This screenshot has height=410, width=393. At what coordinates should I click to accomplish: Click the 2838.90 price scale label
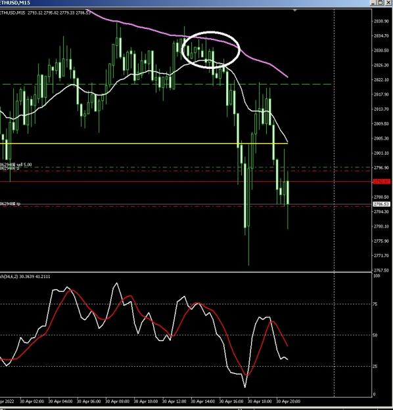381,21
